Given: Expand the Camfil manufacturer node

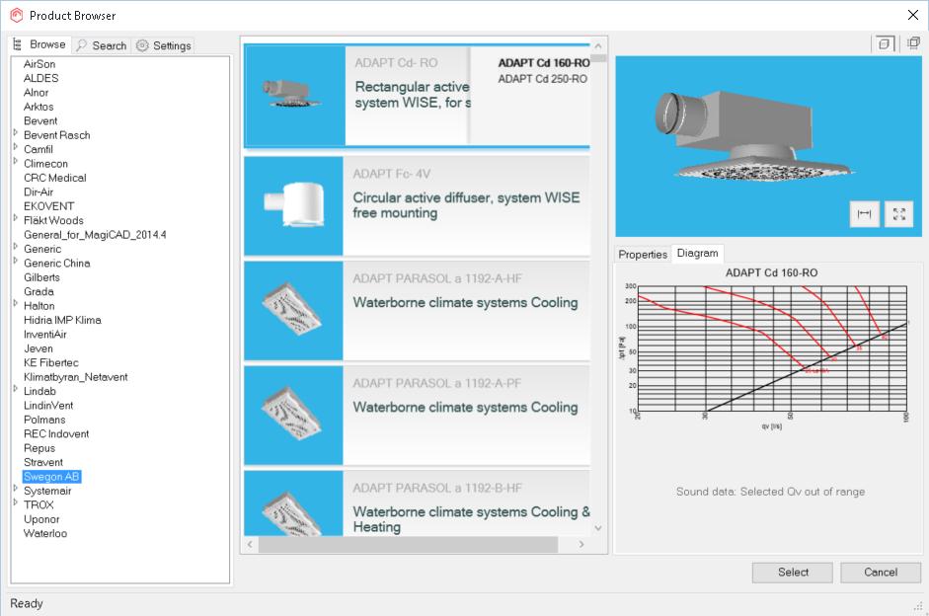Looking at the screenshot, I should coord(16,147).
